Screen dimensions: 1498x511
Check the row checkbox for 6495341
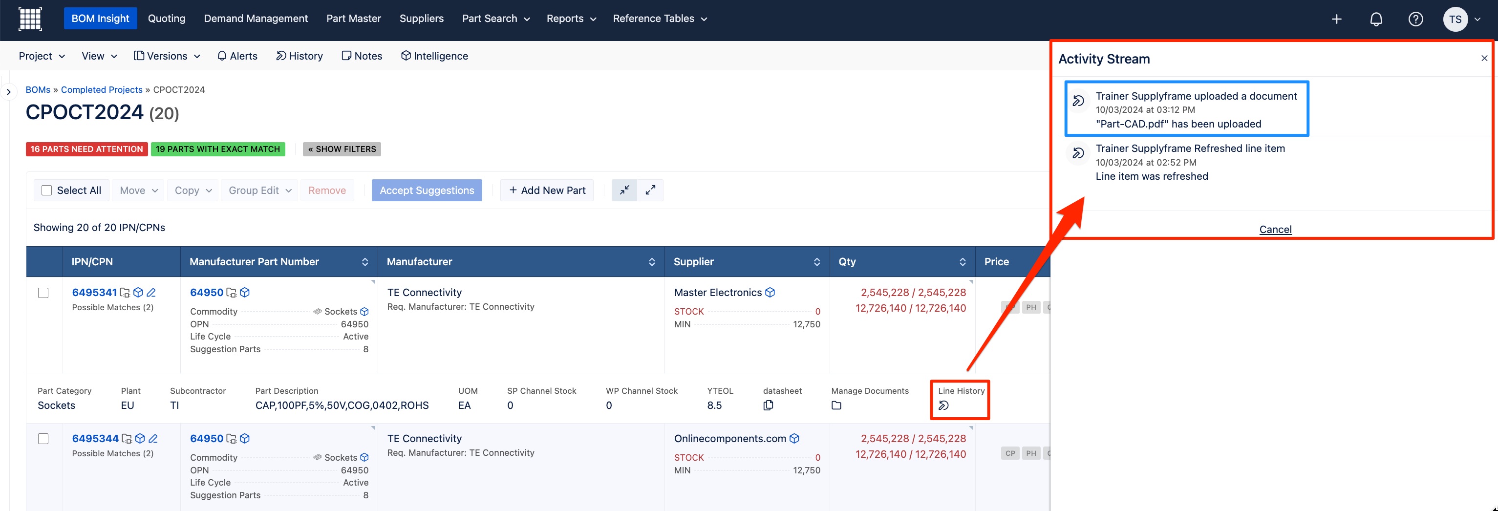point(43,293)
